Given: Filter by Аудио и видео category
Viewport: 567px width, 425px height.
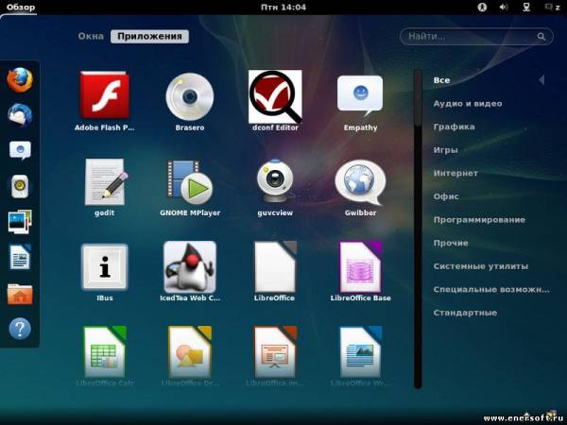Looking at the screenshot, I should coord(468,104).
